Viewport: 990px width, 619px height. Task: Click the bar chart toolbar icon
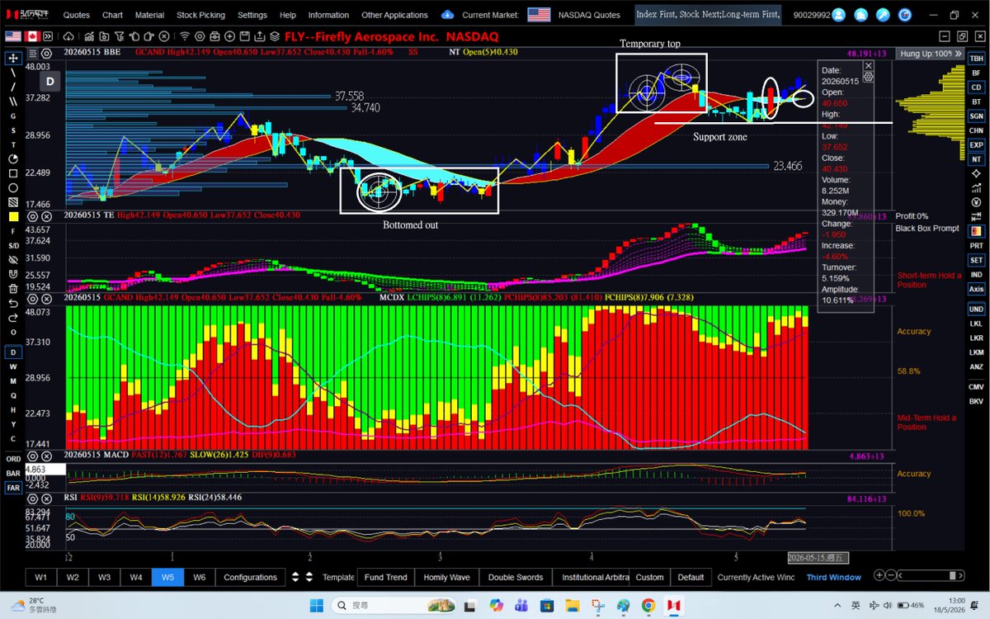tap(89, 36)
